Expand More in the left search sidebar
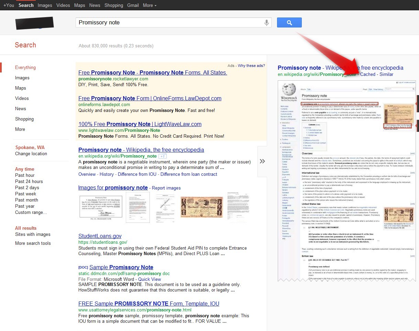Screen dimensions: 419x331 click(20, 129)
